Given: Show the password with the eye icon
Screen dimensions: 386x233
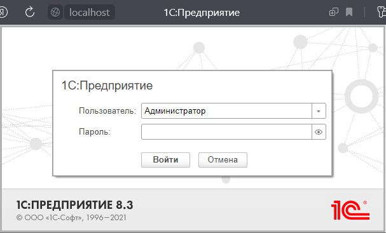Looking at the screenshot, I should (x=319, y=132).
